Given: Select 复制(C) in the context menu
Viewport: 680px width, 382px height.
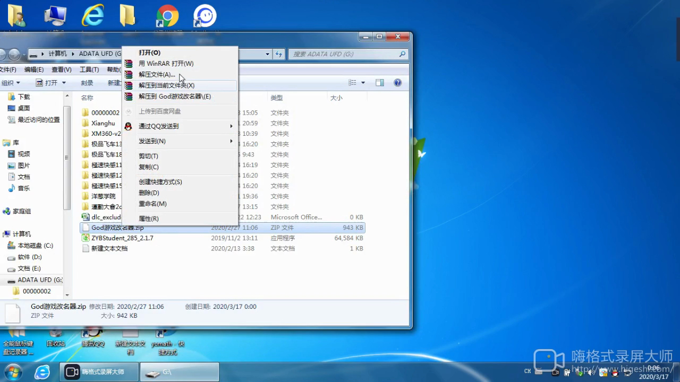Looking at the screenshot, I should 180,167.
